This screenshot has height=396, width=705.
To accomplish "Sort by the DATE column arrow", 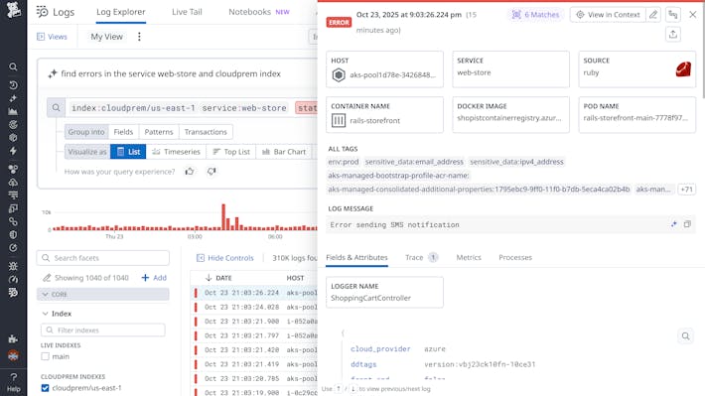I will (x=209, y=278).
